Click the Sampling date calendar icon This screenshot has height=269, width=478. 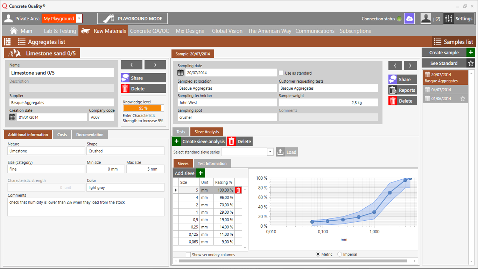pyautogui.click(x=181, y=73)
